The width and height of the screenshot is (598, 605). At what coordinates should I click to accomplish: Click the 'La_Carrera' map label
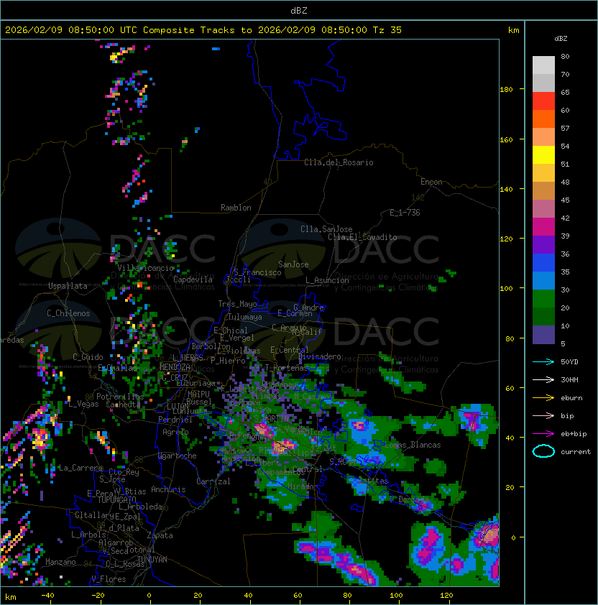[80, 468]
